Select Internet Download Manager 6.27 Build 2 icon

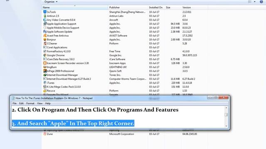coord(45,79)
